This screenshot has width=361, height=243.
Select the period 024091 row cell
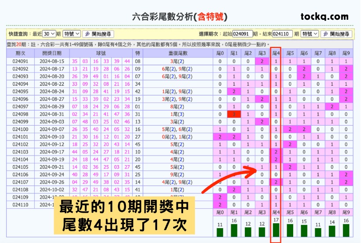pyautogui.click(x=20, y=62)
